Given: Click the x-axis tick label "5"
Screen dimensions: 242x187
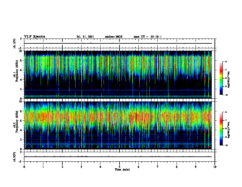Looking at the screenshot, I should coord(119,167).
